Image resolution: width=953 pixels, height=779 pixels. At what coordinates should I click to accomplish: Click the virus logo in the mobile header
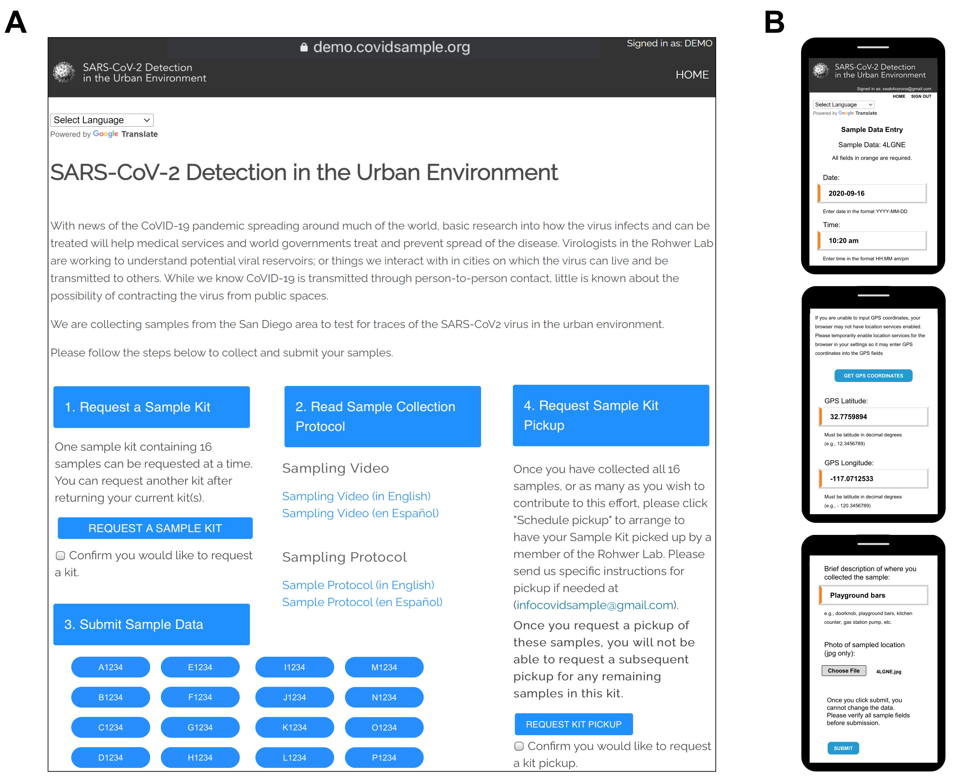click(x=821, y=70)
